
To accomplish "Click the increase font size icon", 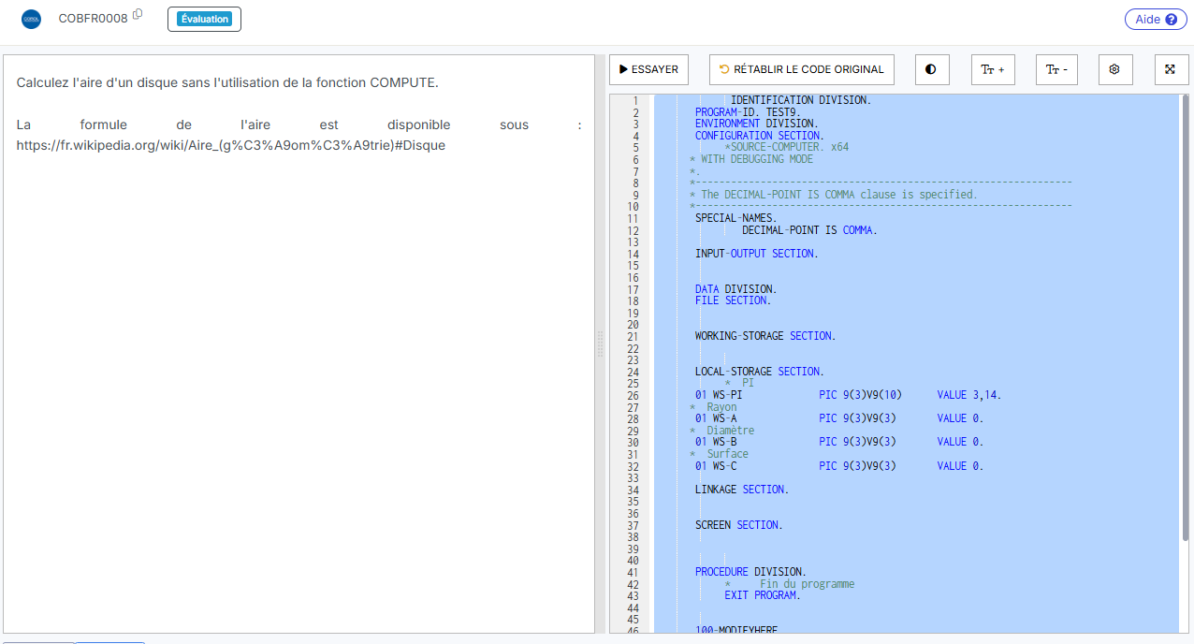I will pos(992,69).
